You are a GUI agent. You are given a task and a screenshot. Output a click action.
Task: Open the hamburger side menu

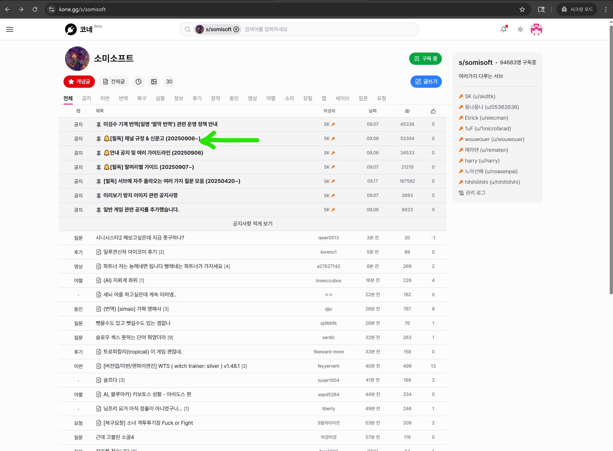9,29
